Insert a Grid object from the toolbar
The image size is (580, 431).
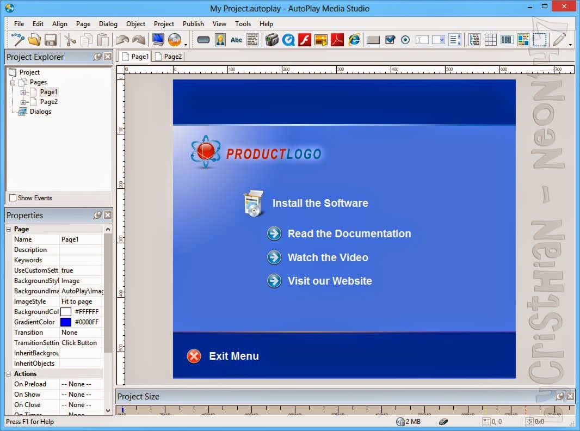click(x=490, y=40)
